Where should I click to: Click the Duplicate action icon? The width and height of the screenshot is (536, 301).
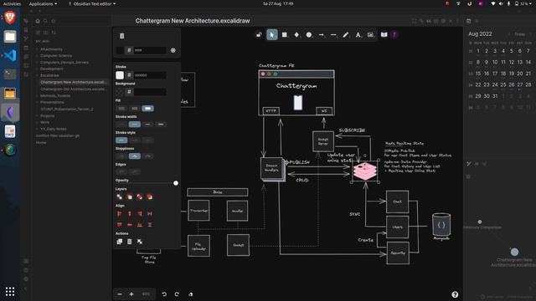119,242
